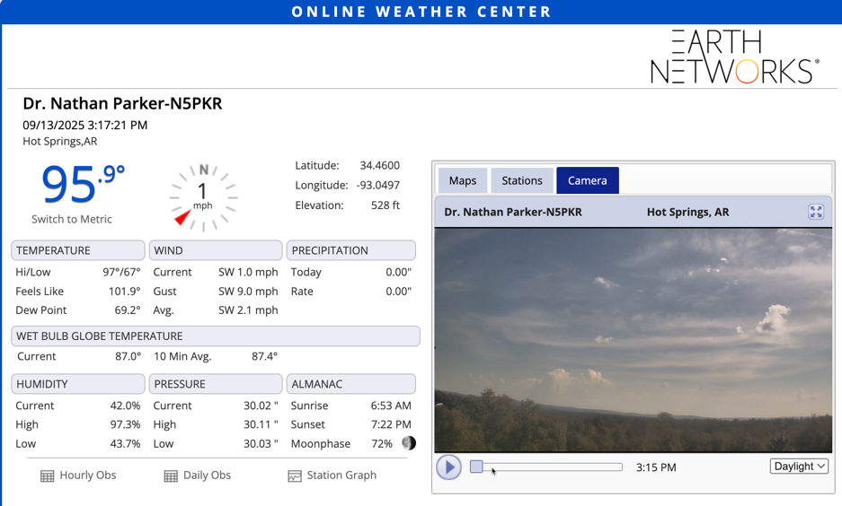The image size is (842, 506).
Task: Click the webcam sky image
Action: coord(634,339)
